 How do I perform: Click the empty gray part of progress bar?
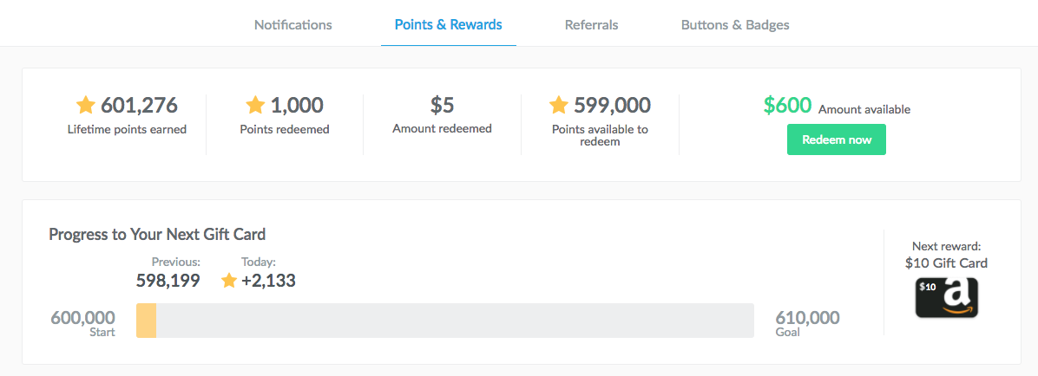click(x=455, y=321)
